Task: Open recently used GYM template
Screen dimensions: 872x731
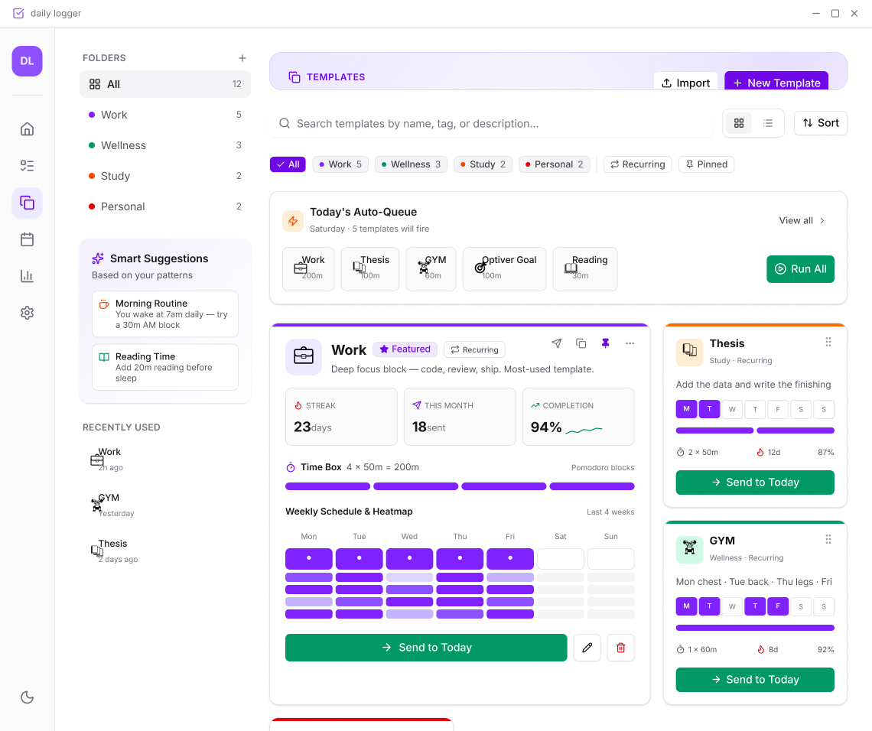Action: click(165, 505)
